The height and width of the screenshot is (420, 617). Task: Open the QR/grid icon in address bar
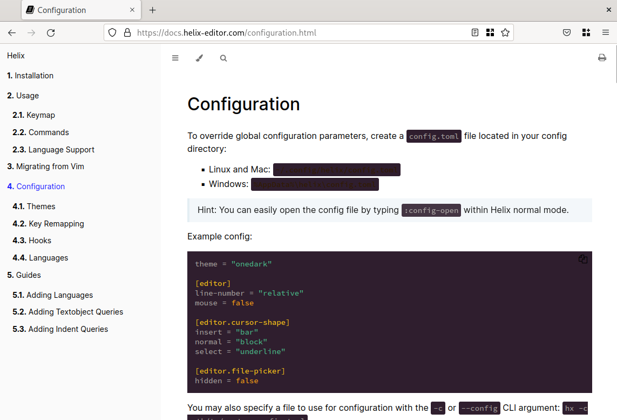(490, 32)
